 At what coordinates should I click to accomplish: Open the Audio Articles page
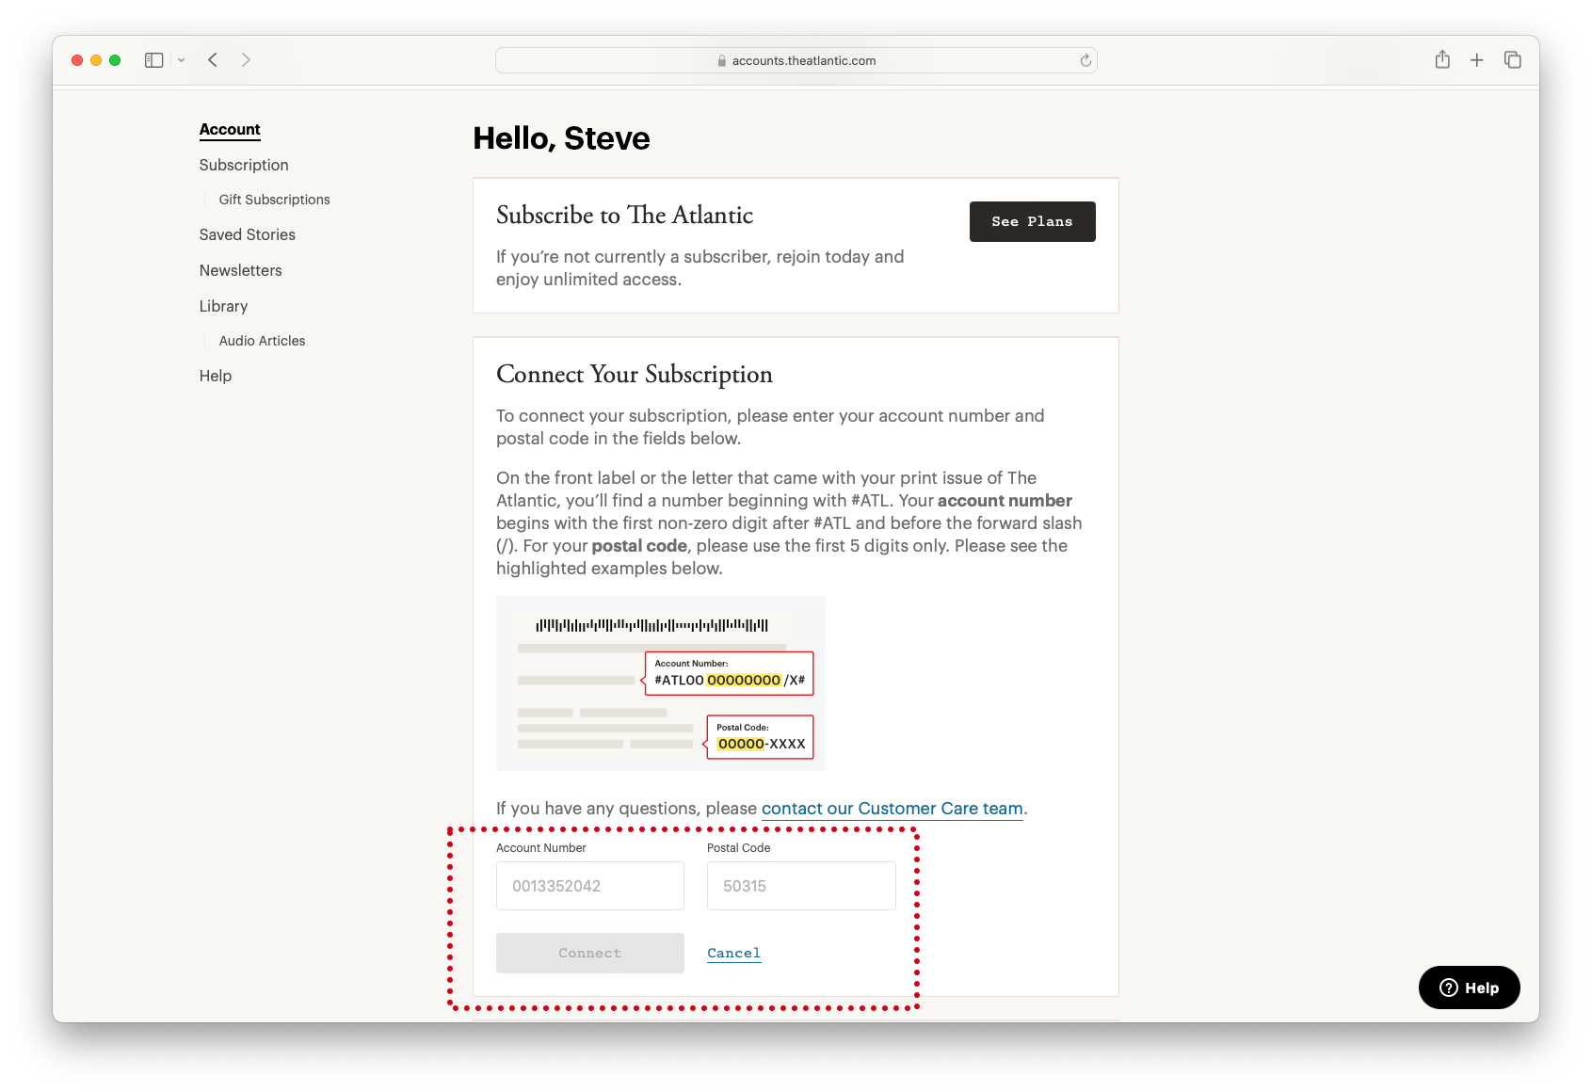click(x=261, y=340)
